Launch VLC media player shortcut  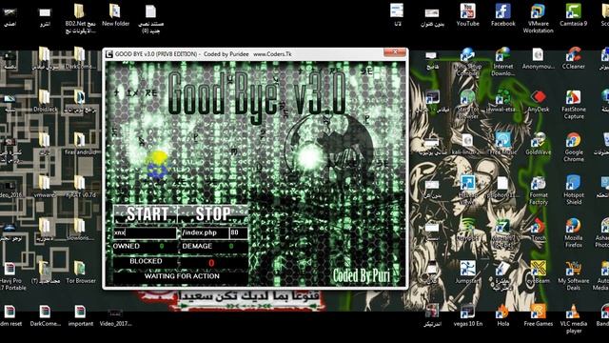(573, 319)
